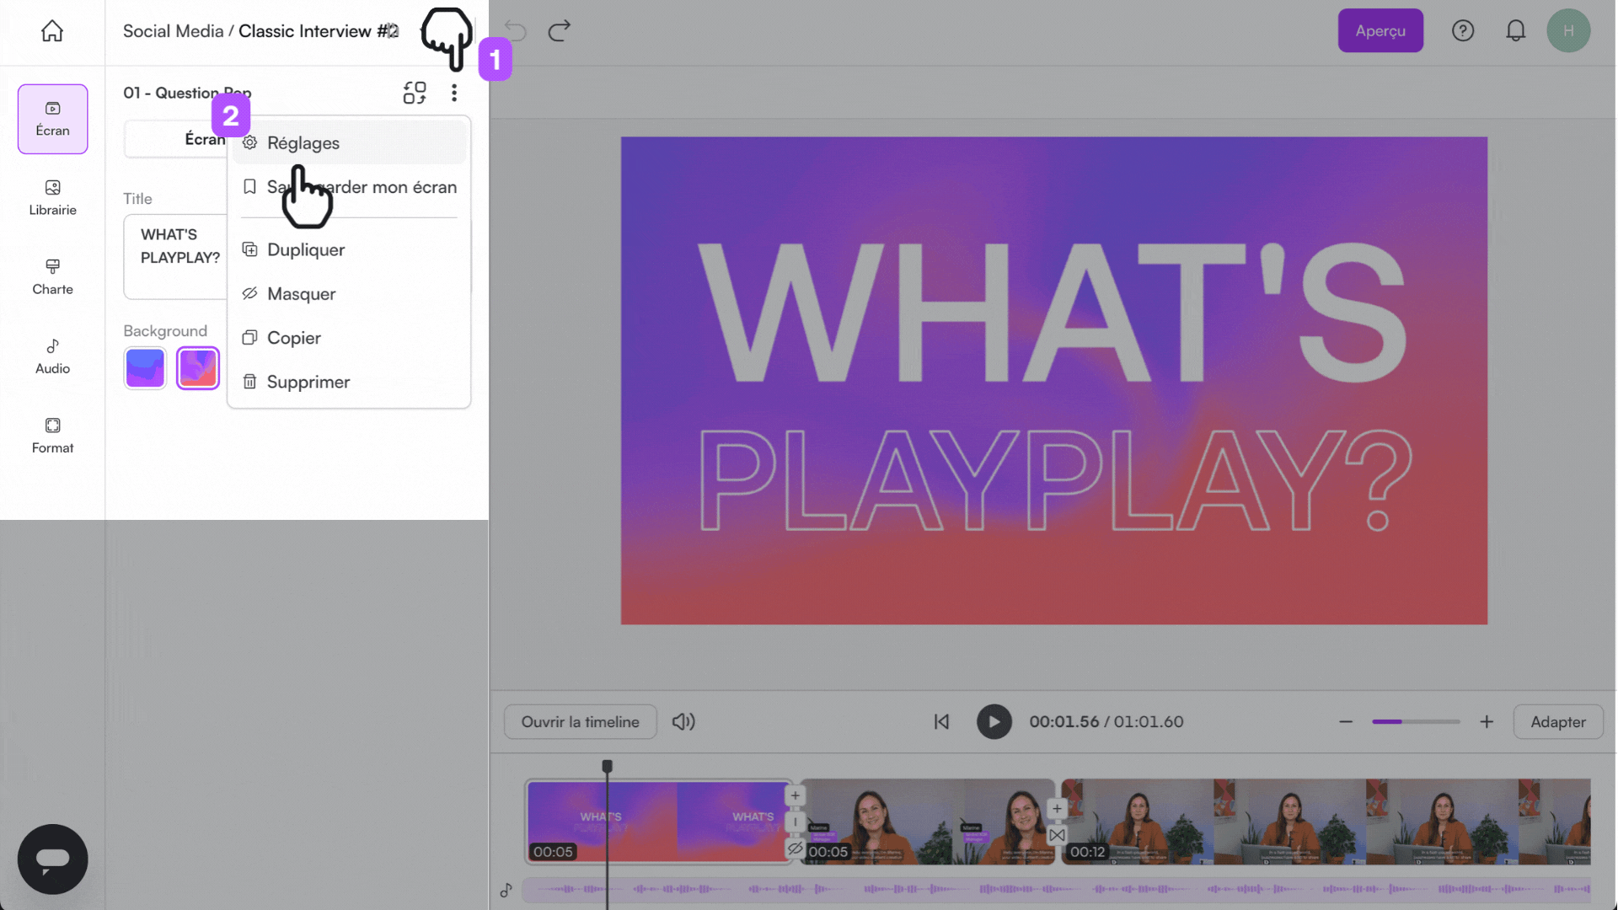Select the Charte branding panel
Viewport: 1618px width, 910px height.
(x=52, y=276)
